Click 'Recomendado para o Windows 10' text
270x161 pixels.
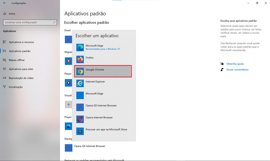click(103, 49)
